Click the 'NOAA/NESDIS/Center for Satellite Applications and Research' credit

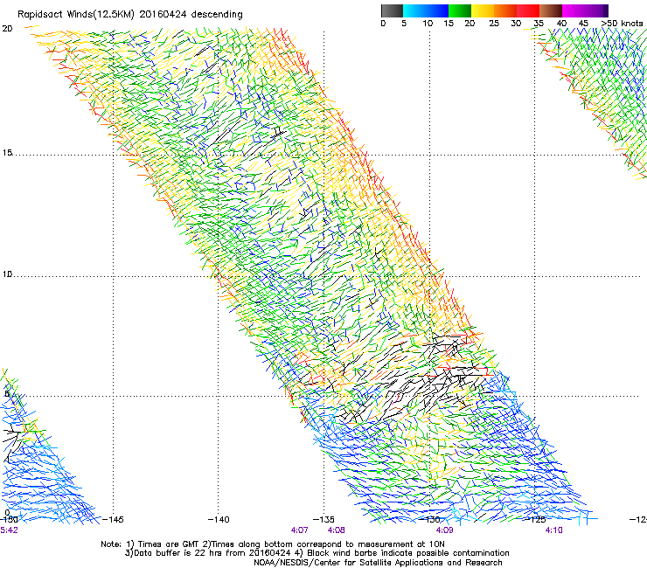click(378, 563)
